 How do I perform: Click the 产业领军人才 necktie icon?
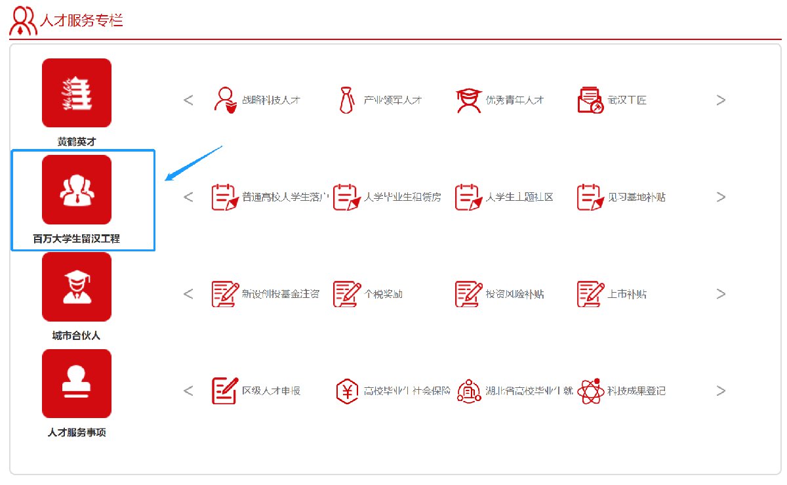[346, 100]
